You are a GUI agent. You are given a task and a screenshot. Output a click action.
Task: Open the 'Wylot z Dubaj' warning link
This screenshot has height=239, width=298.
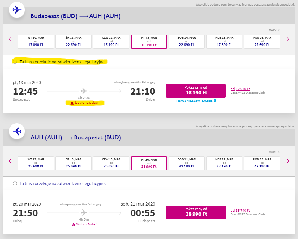(86, 224)
